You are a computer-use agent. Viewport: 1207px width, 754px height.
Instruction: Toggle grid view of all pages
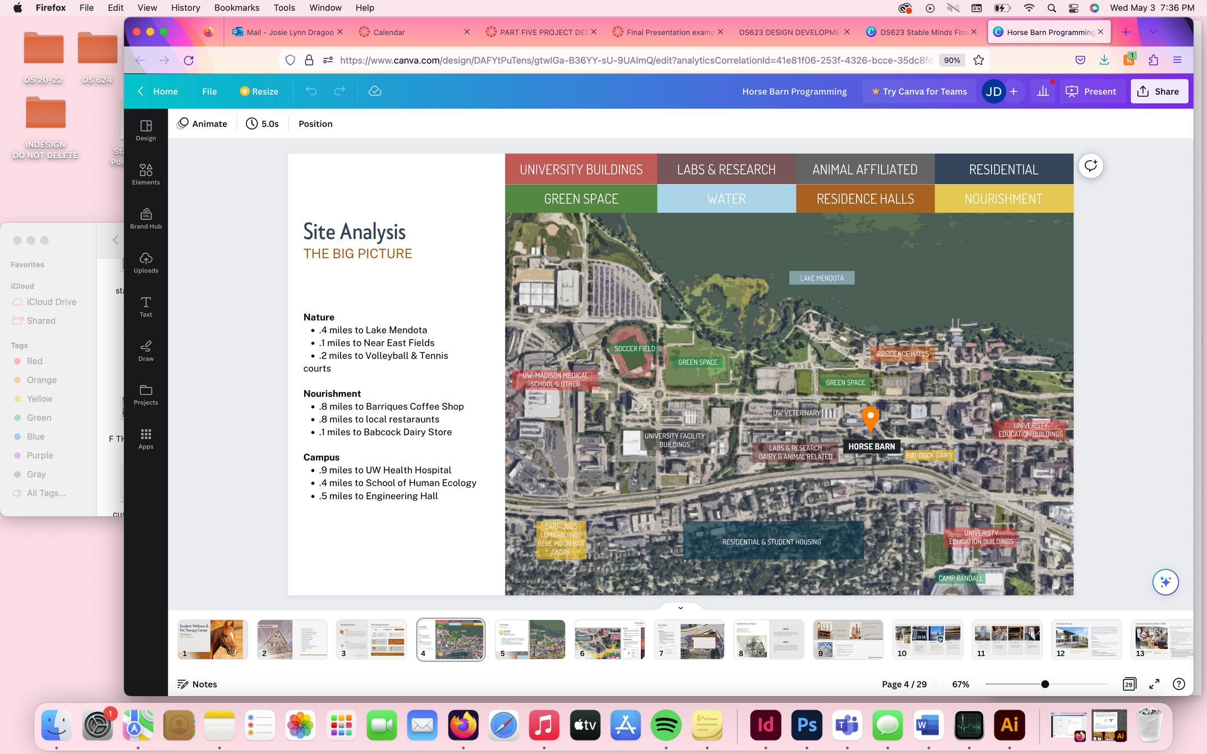point(1129,684)
